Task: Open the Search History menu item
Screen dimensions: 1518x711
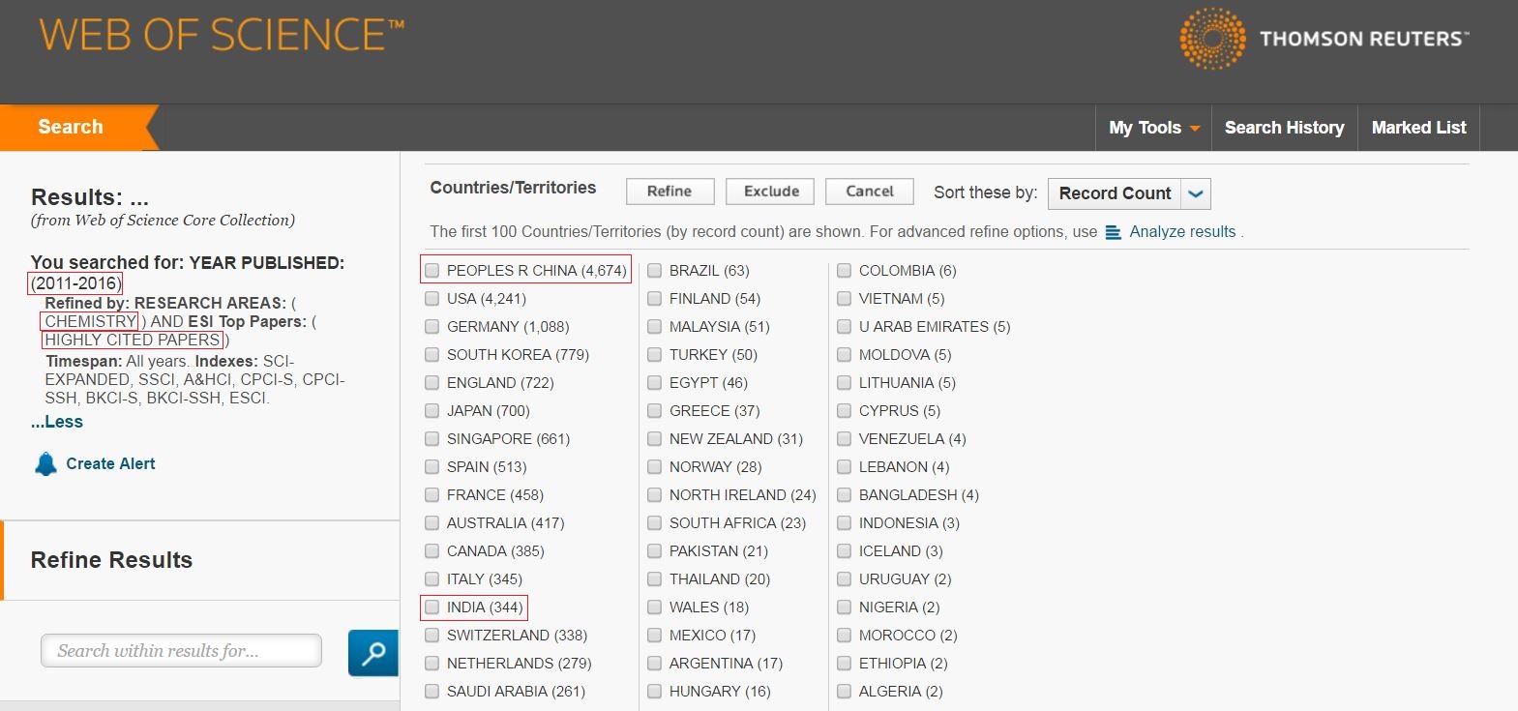Action: coord(1284,128)
